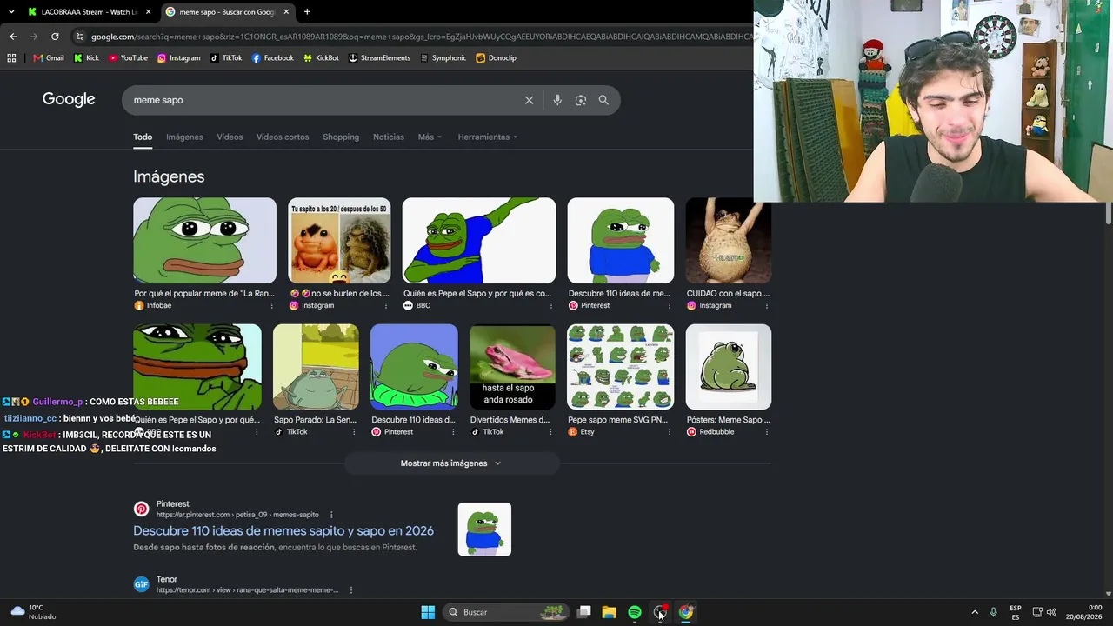Open the Instagram bookmark

tap(178, 58)
